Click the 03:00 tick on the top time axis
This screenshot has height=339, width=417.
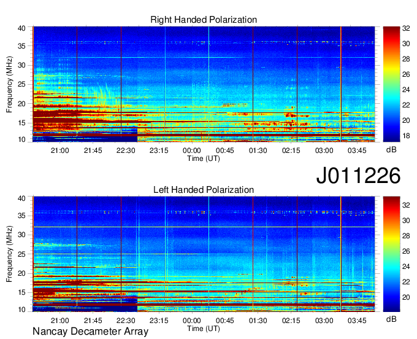[x=324, y=150]
